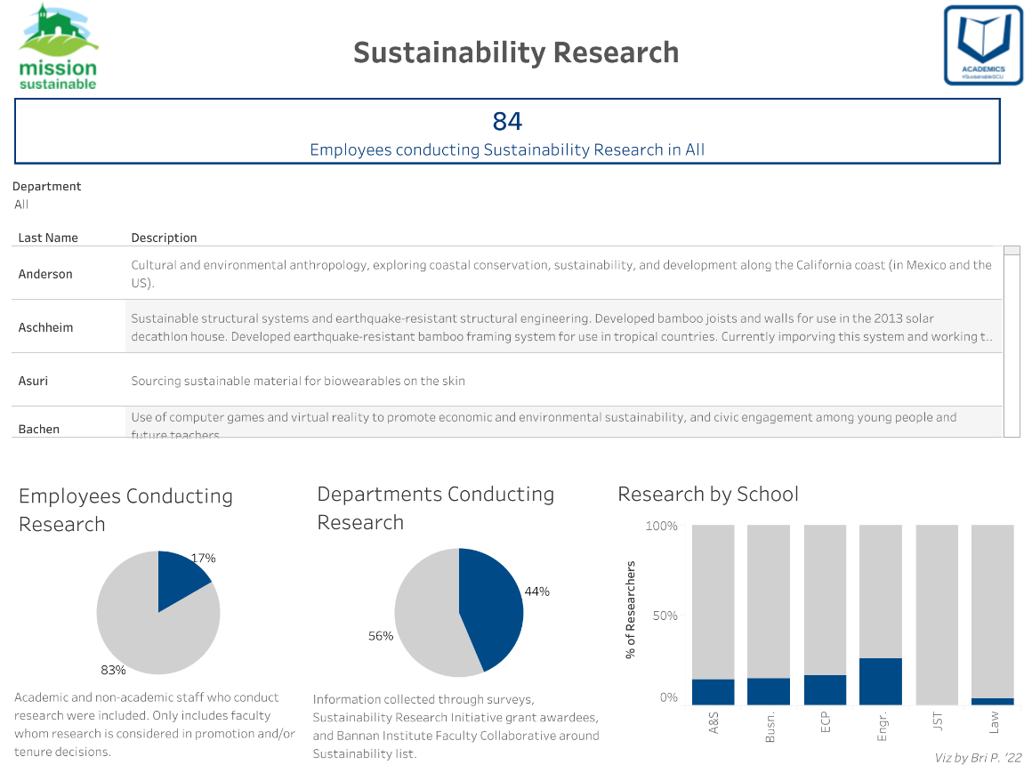Select the blue ECP bar segment
This screenshot has height=773, width=1032.
[825, 689]
